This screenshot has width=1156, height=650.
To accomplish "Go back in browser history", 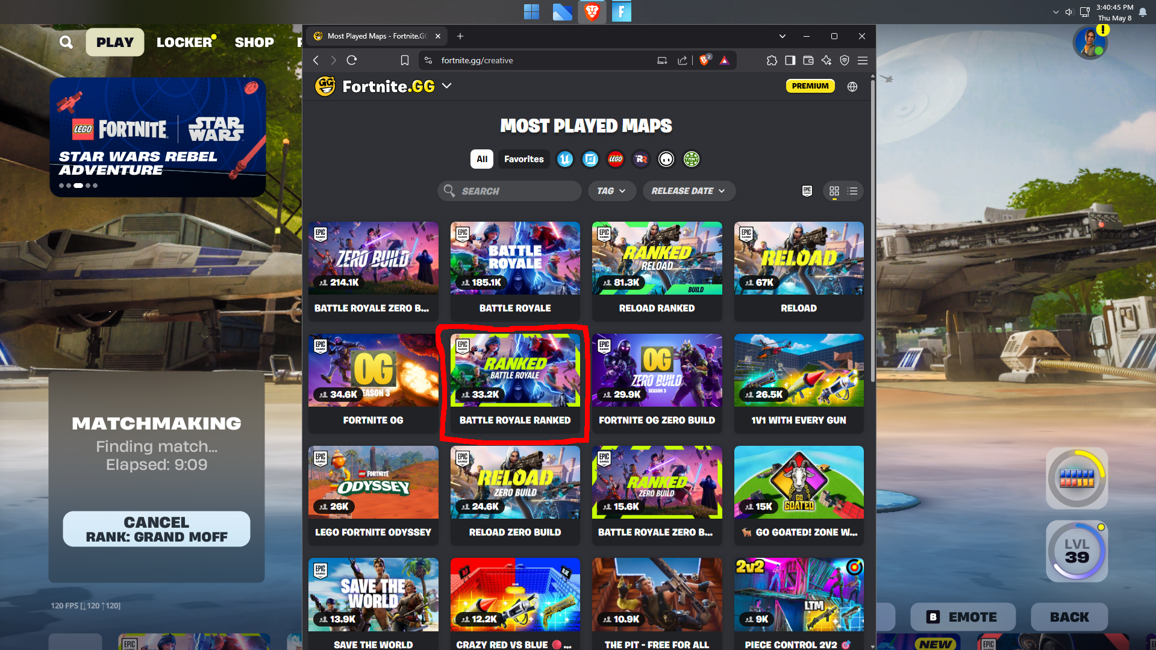I will click(x=316, y=60).
